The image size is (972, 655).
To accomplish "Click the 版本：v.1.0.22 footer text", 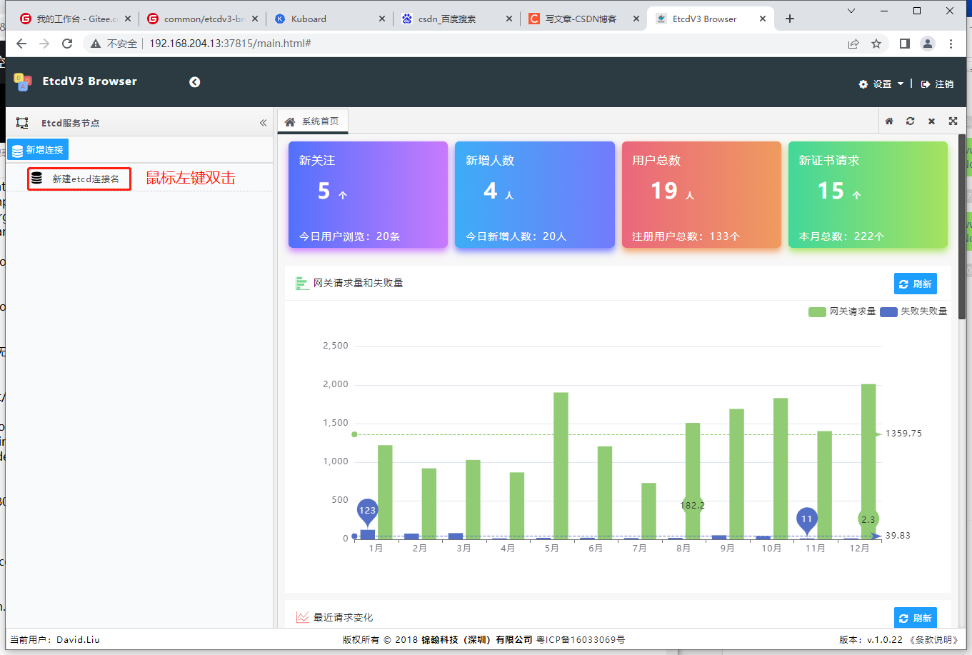I will [x=871, y=640].
